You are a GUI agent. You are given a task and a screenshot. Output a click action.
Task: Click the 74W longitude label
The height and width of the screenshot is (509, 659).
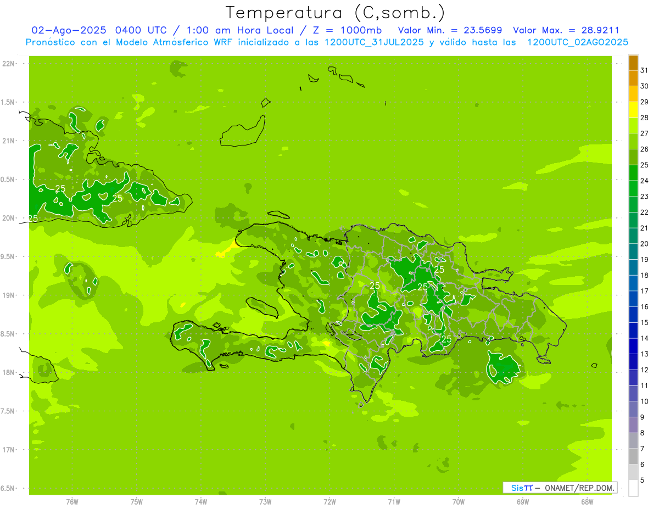coord(201,501)
